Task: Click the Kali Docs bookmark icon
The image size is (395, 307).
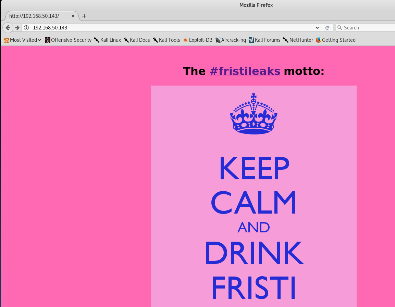Action: tap(126, 40)
